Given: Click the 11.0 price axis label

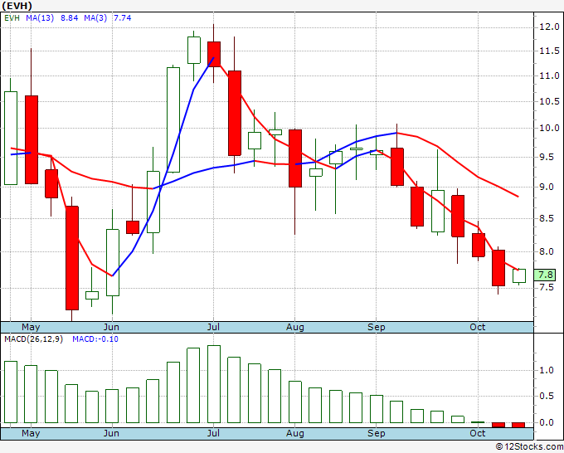Looking at the screenshot, I should [549, 76].
